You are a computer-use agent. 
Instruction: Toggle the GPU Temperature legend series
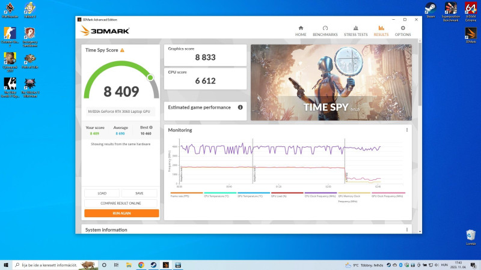(x=253, y=194)
